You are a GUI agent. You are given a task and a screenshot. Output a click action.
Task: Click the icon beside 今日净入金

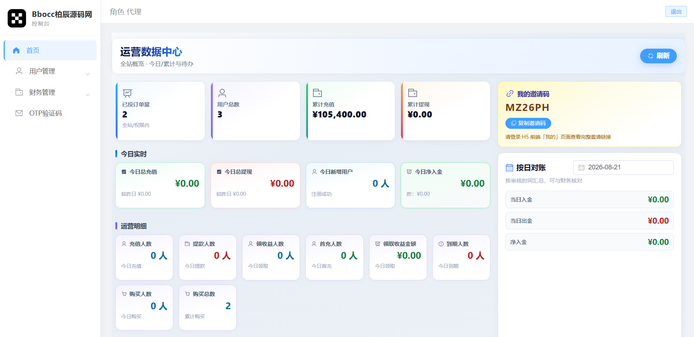(x=409, y=172)
